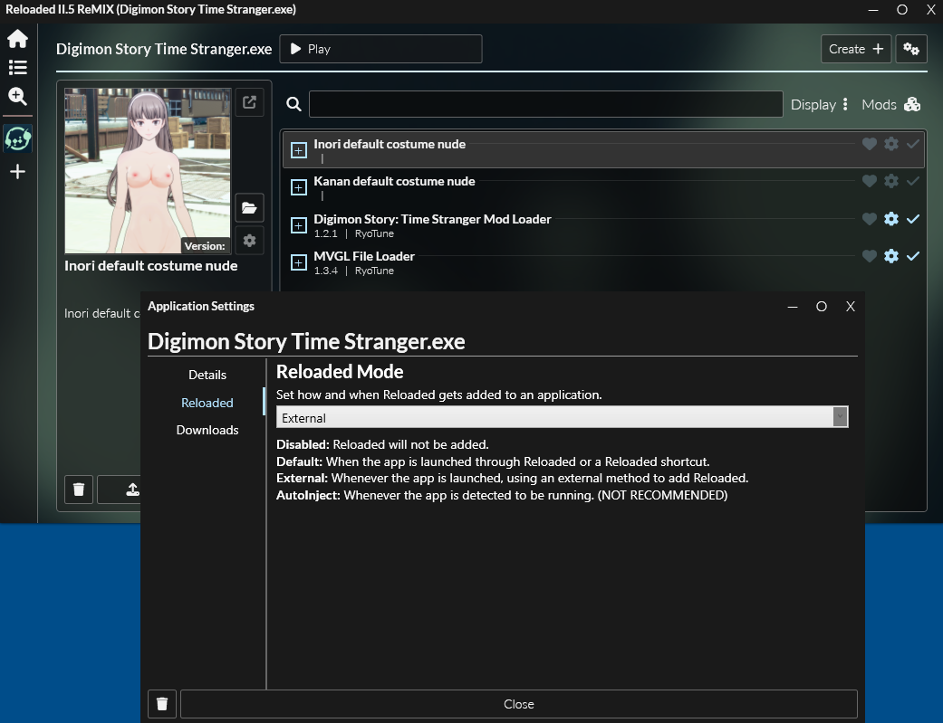Click version 1.2.1 under the Mod Loader
The width and height of the screenshot is (943, 723).
click(325, 233)
